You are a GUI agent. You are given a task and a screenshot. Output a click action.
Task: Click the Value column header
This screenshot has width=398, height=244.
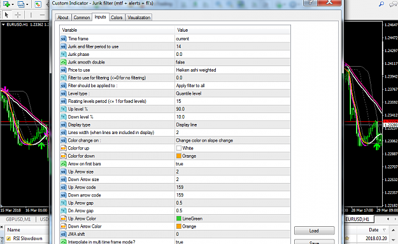232,30
